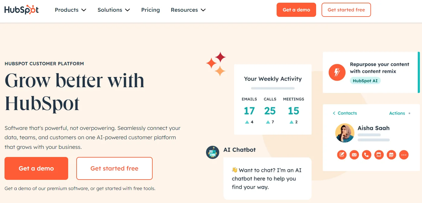Click the Aisha Saah profile photo

345,133
